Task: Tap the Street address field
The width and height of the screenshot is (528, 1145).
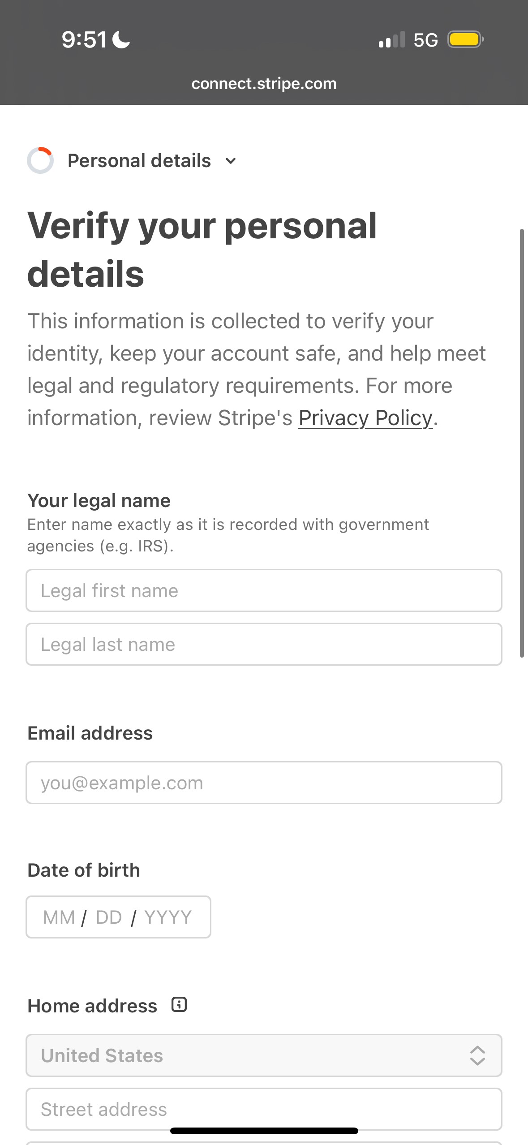Action: (x=264, y=1109)
